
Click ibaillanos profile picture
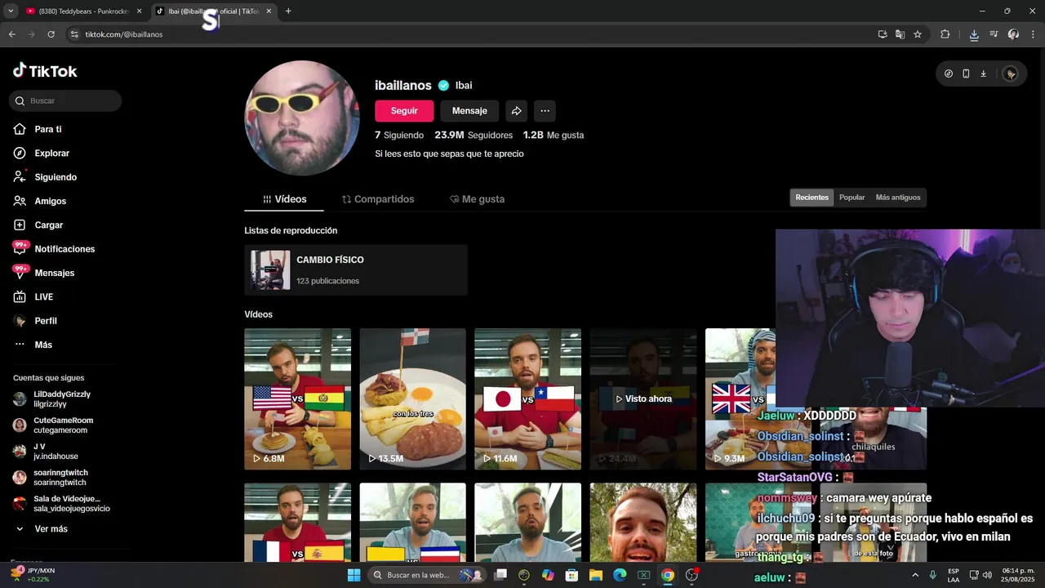coord(302,118)
